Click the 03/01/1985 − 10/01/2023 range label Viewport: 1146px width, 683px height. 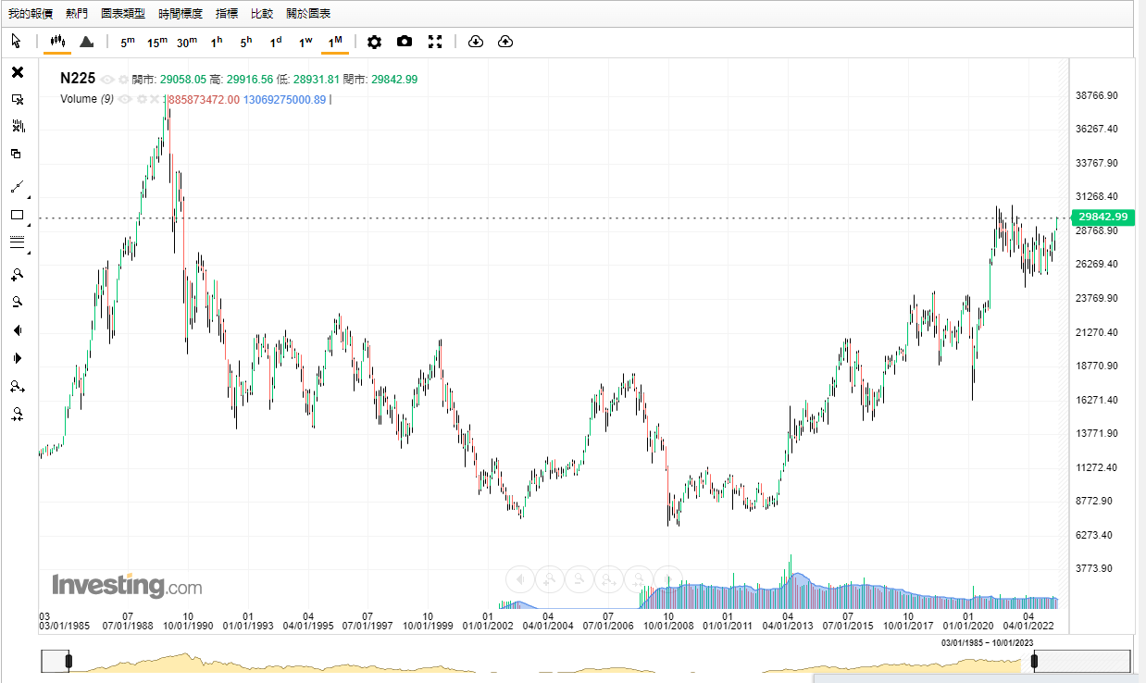987,642
